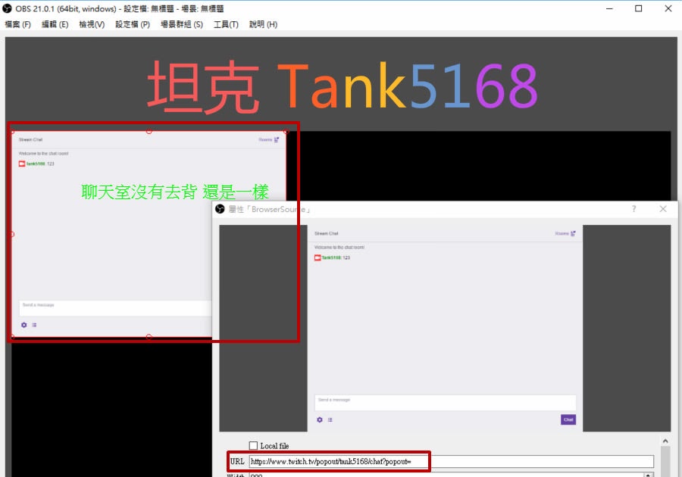
Task: Tick the Local file checkbox
Action: coord(253,445)
